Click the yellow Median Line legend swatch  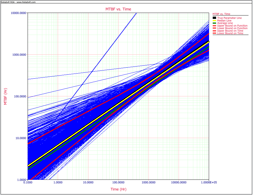click(214, 21)
